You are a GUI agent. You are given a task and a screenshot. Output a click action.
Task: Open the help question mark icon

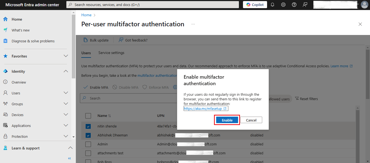[x=294, y=5]
